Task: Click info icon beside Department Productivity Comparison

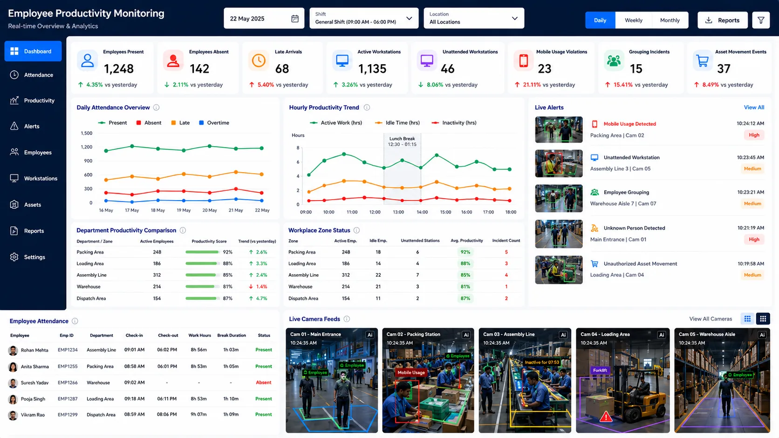Action: (183, 230)
